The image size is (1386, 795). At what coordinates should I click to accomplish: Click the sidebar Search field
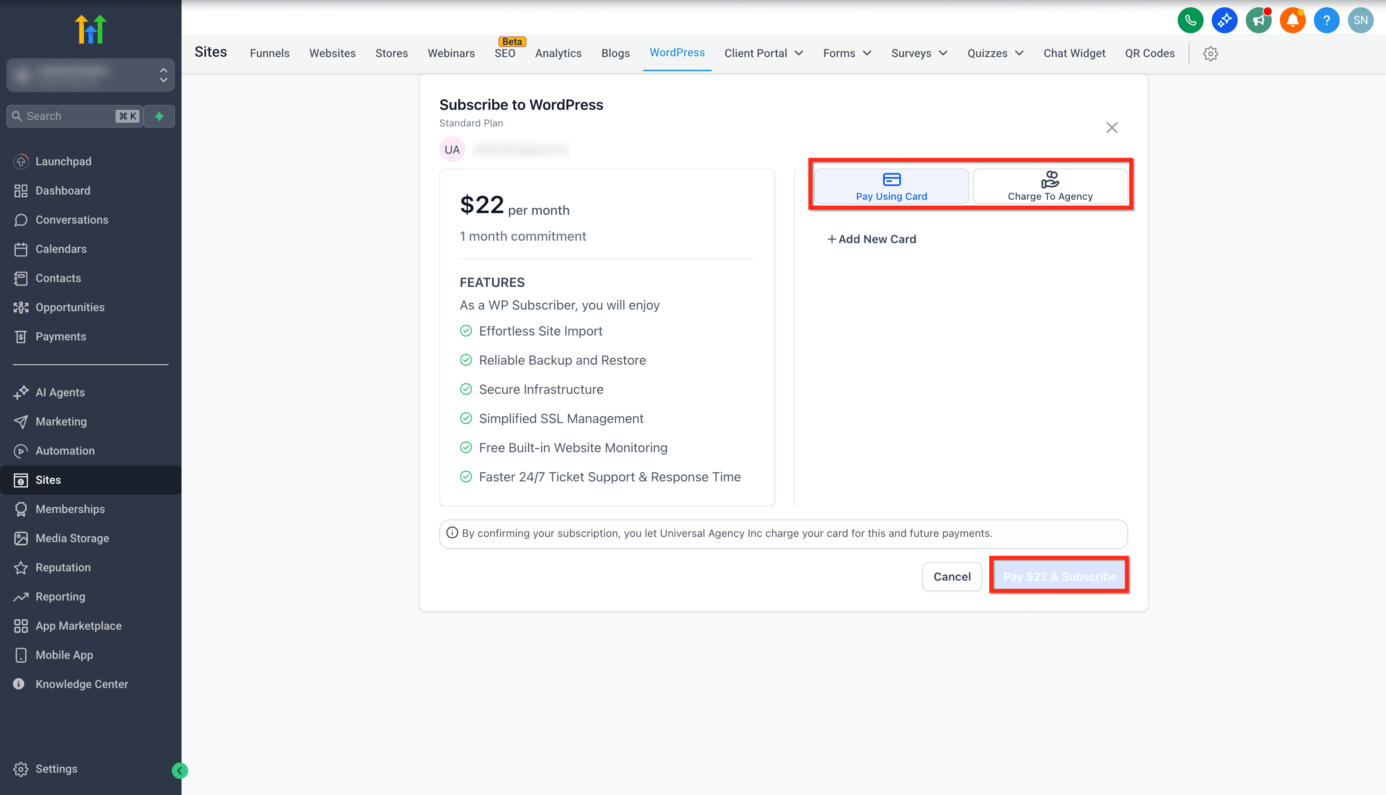(75, 116)
